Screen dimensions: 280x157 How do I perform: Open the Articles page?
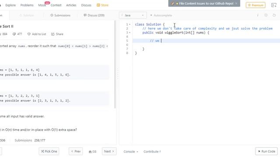(x=71, y=5)
